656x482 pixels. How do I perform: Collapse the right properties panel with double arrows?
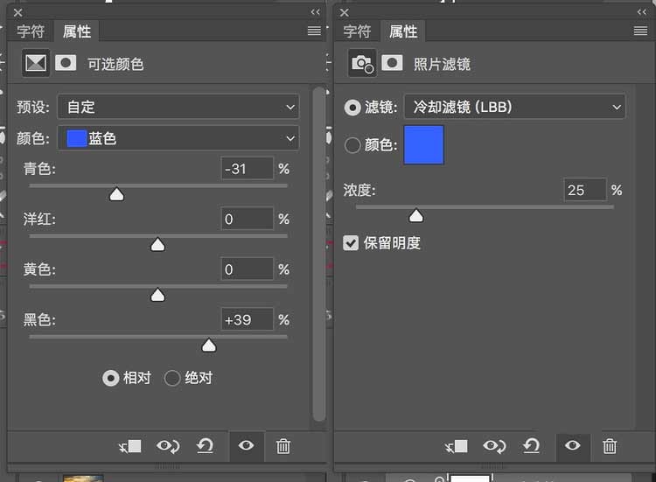coord(642,12)
